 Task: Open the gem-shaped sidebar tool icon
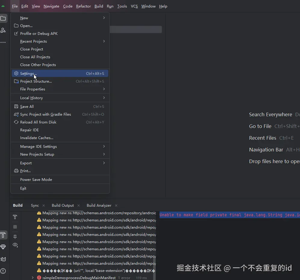[3, 247]
